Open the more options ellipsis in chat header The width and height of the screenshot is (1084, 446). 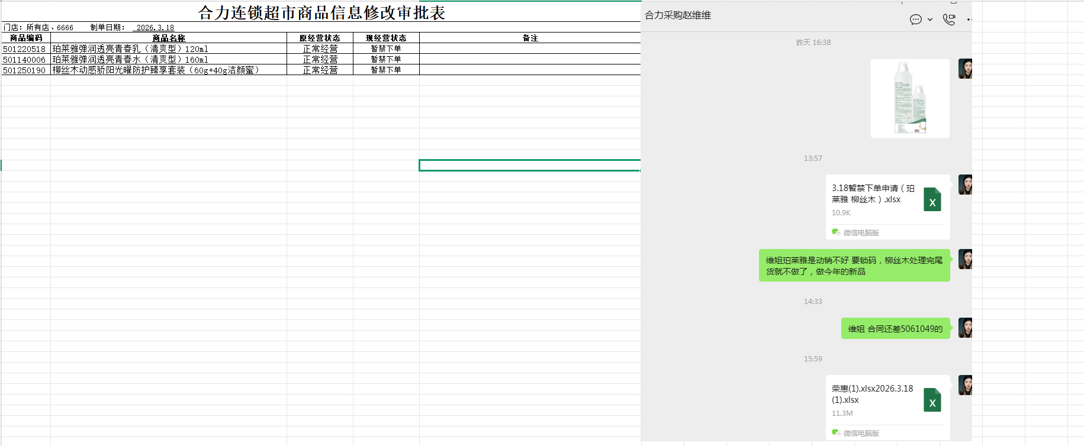[969, 20]
